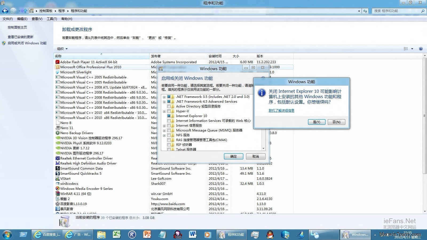Enable Active Directory lightweight directory services checkbox
The height and width of the screenshot is (240, 427).
click(169, 106)
